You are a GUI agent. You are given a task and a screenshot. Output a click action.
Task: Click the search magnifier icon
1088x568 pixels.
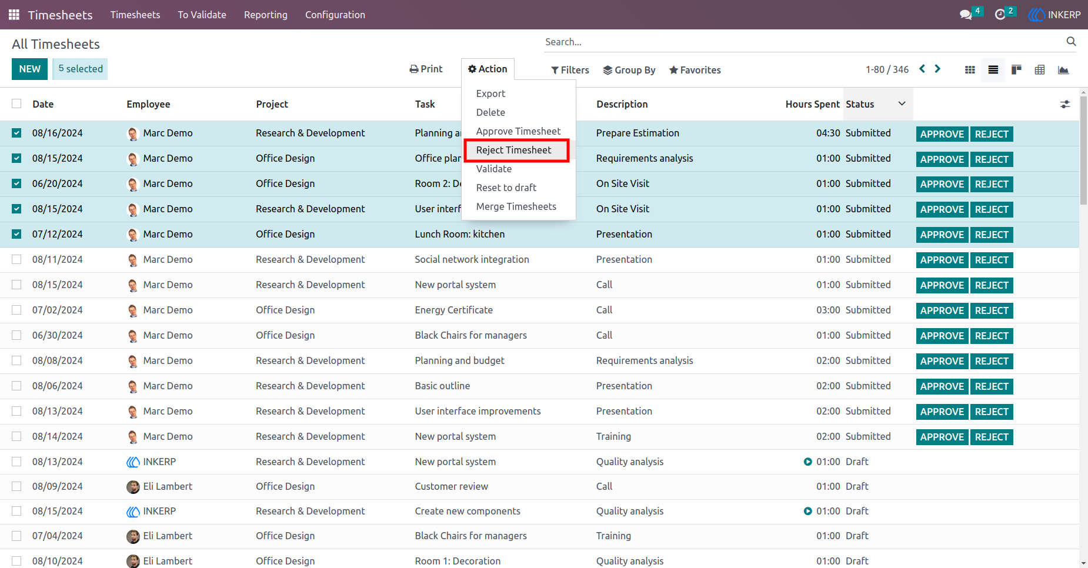coord(1071,41)
